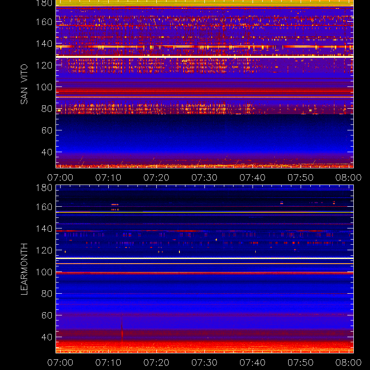Click the bright white band near 112 MHz in Learmonth
The image size is (370, 370).
click(204, 259)
